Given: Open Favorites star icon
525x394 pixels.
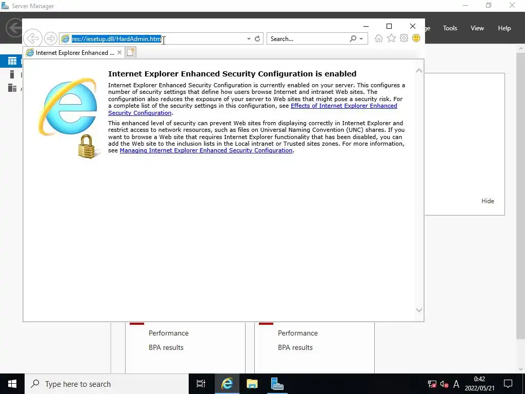Looking at the screenshot, I should point(391,38).
